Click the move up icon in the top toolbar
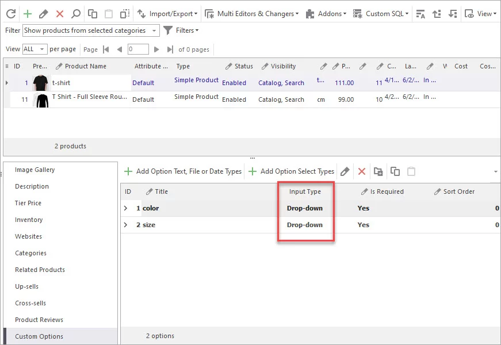The height and width of the screenshot is (345, 501). coord(437,14)
